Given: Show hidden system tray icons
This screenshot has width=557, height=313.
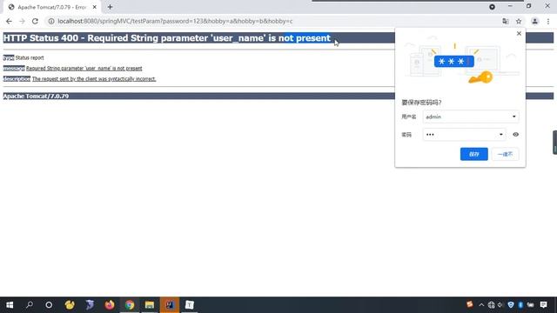Looking at the screenshot, I should pyautogui.click(x=481, y=305).
